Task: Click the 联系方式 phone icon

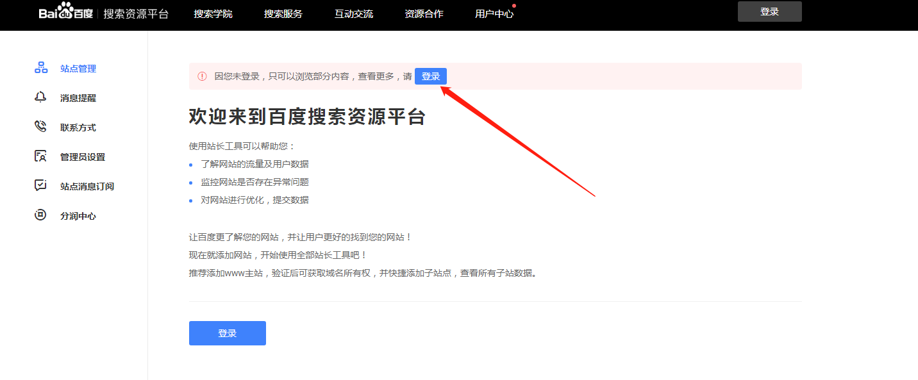Action: pyautogui.click(x=40, y=127)
